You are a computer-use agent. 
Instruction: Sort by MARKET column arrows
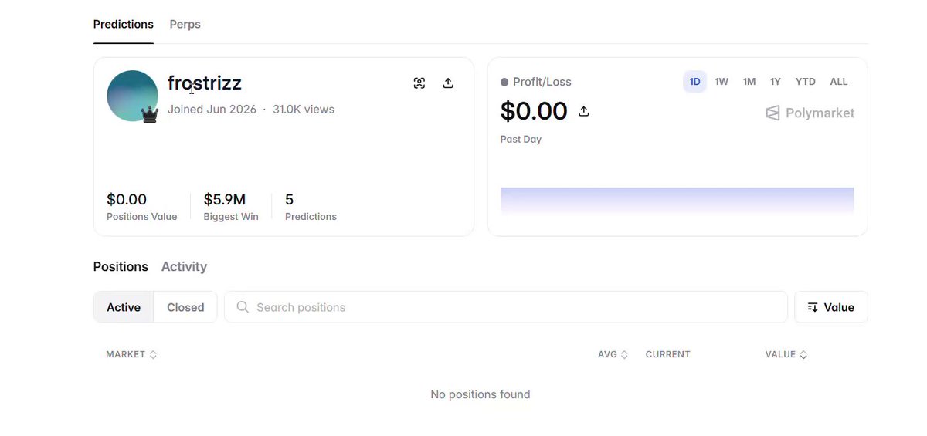pyautogui.click(x=153, y=355)
